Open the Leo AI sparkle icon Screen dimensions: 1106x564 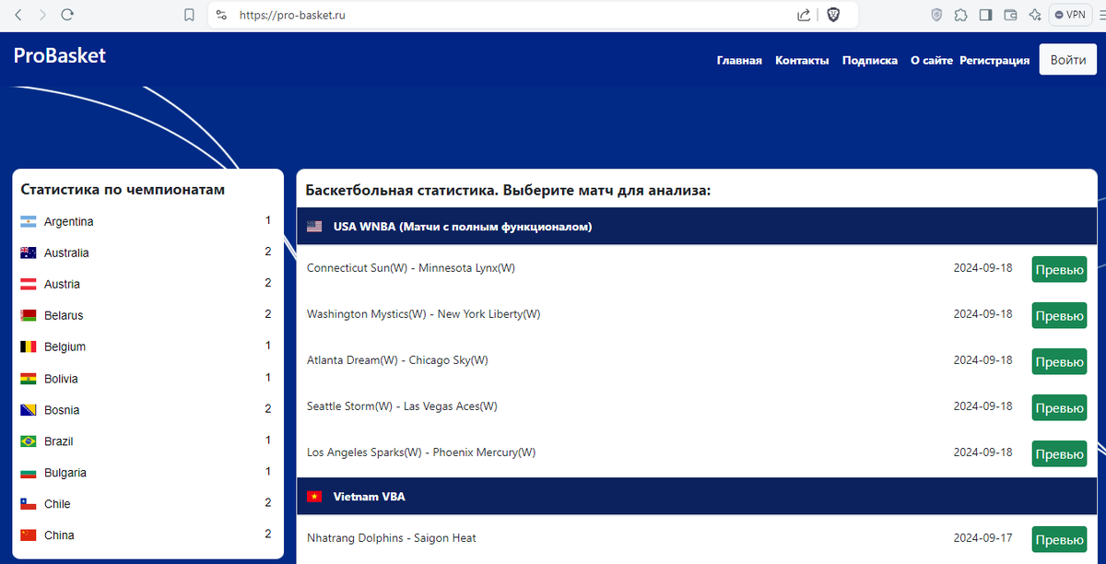click(1034, 15)
